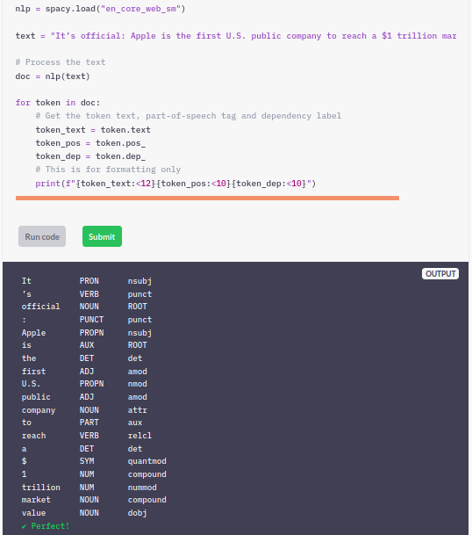472x535 pixels.
Task: Click the "token_text = token.text" line
Action: tap(93, 130)
